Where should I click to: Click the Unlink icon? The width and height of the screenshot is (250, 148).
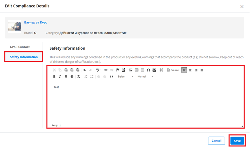(112, 70)
